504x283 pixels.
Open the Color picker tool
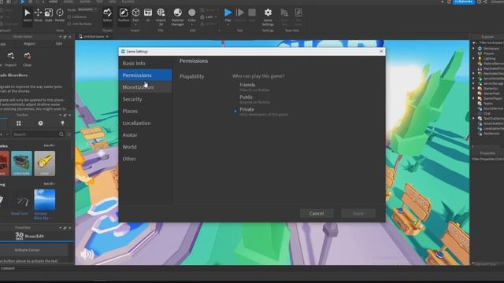192,16
